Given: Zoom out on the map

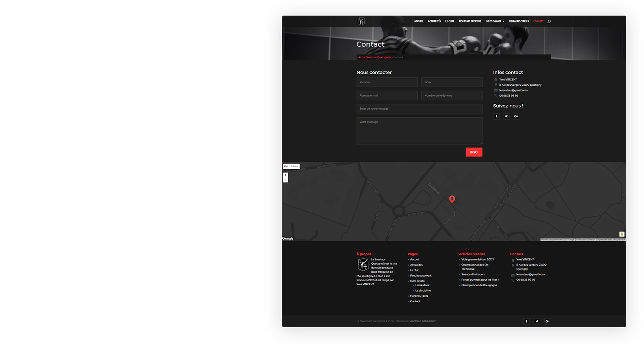Looking at the screenshot, I should pos(285,180).
